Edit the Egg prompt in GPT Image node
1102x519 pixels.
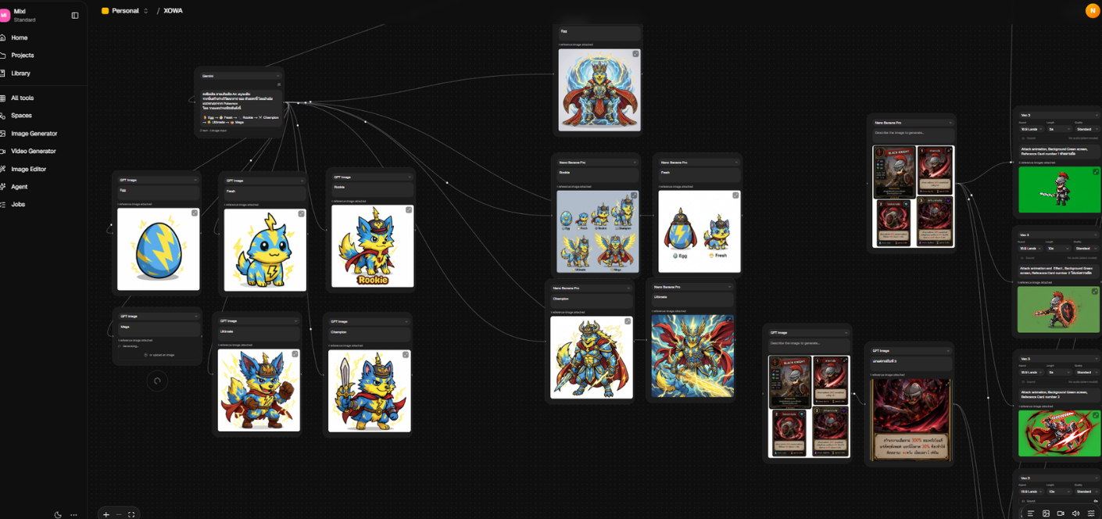point(158,193)
